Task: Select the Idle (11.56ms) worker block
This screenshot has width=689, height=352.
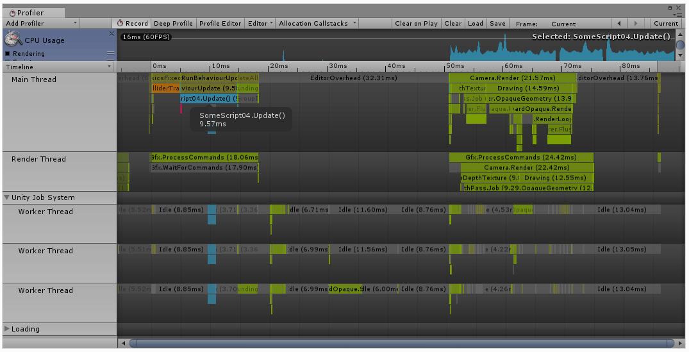Action: pos(363,249)
